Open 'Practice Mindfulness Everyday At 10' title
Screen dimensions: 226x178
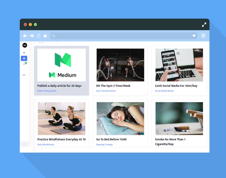click(x=62, y=139)
